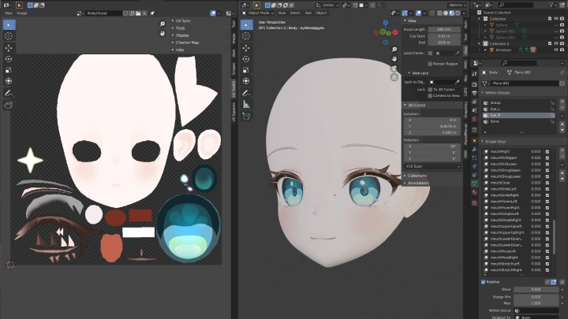Select the Move tool in the 3D viewport toolbar
The image size is (568, 319).
tap(246, 48)
